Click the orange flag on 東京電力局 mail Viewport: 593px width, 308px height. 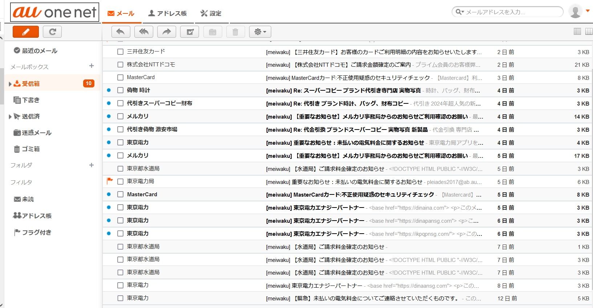pos(110,181)
